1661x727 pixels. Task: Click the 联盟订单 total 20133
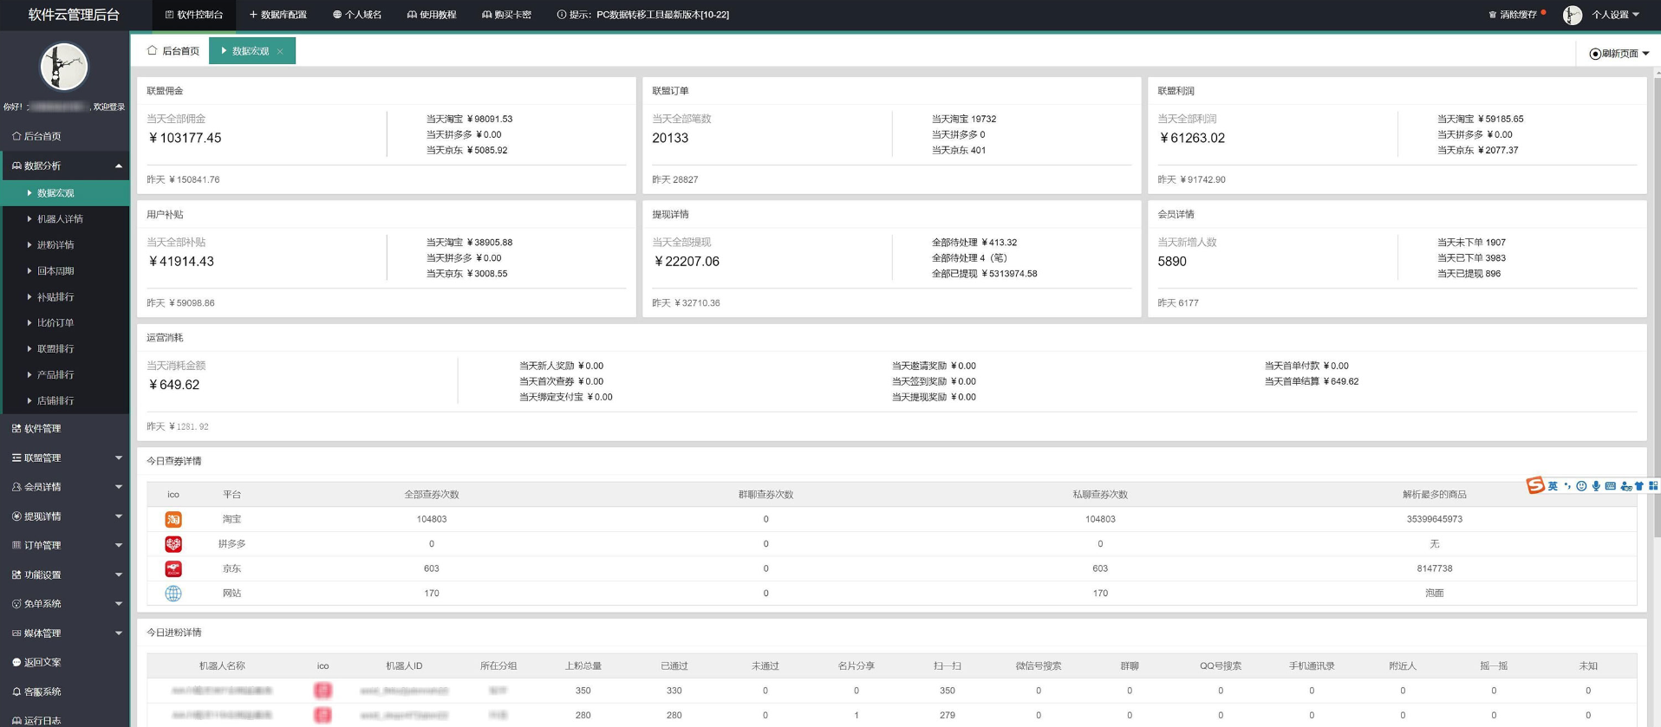coord(670,138)
